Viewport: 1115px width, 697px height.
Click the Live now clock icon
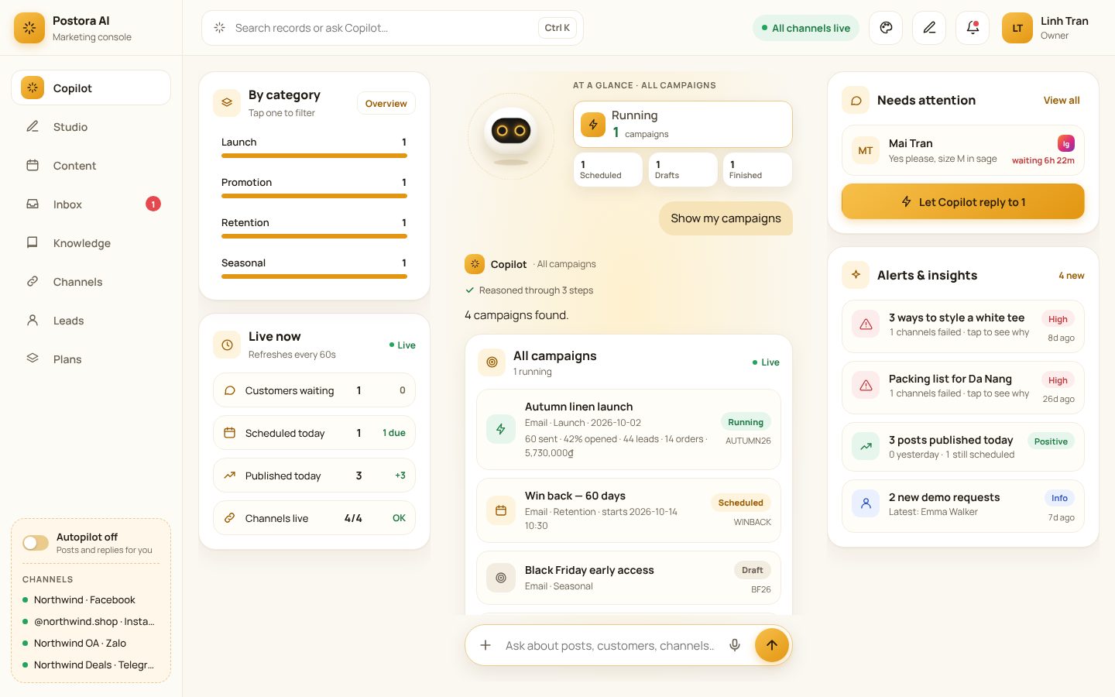click(x=227, y=345)
